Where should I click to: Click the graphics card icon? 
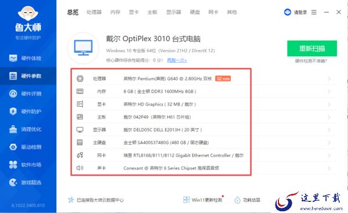pyautogui.click(x=80, y=104)
